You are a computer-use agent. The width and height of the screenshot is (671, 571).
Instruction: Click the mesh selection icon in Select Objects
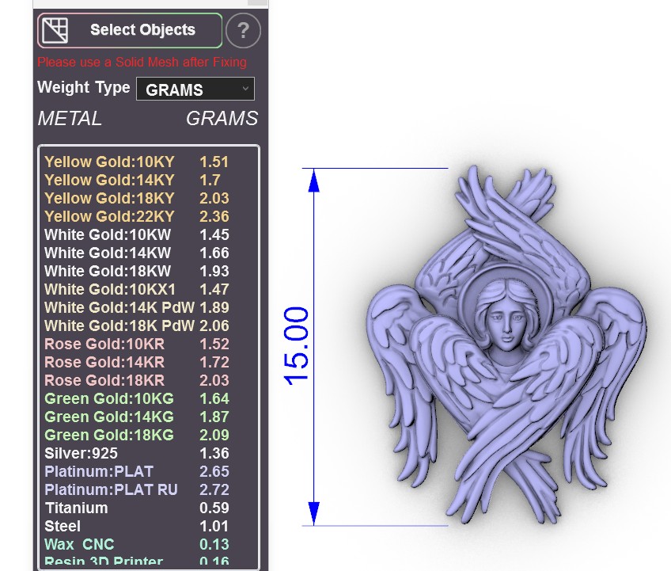pyautogui.click(x=55, y=30)
